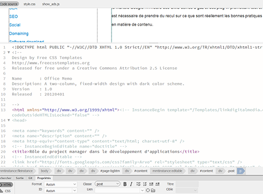Image resolution: width=263 pixels, height=194 pixels.
Task: Open the Classe dropdown showing post
Action: coord(107,184)
